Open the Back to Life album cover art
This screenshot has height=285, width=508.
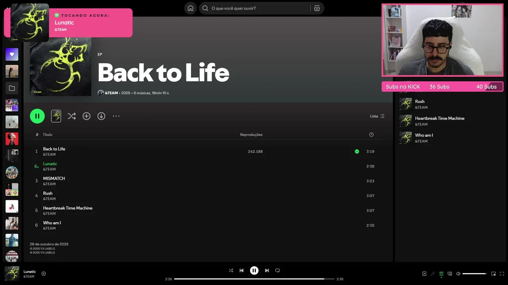point(61,66)
